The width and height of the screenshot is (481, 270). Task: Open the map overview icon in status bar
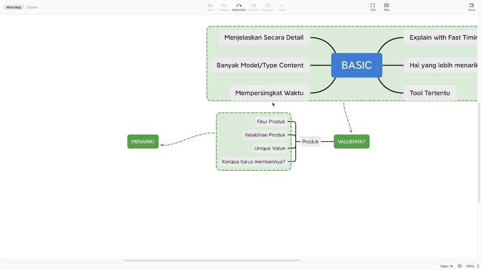click(460, 266)
